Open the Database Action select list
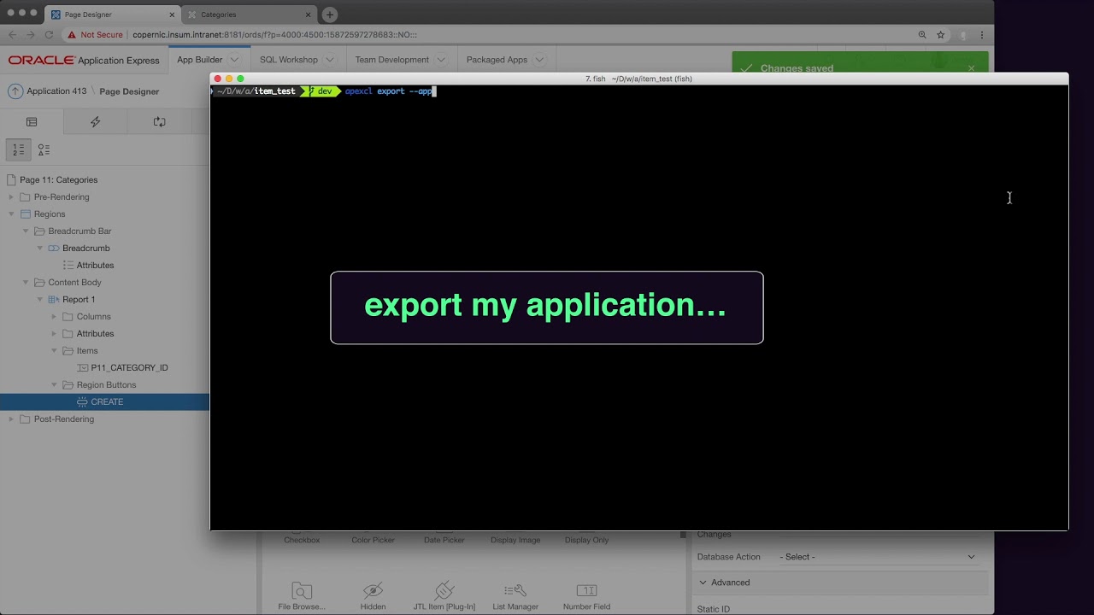 click(x=877, y=557)
